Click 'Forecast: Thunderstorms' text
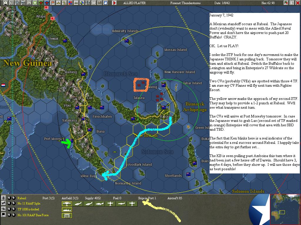This screenshot has width=301, height=225. coord(185,3)
